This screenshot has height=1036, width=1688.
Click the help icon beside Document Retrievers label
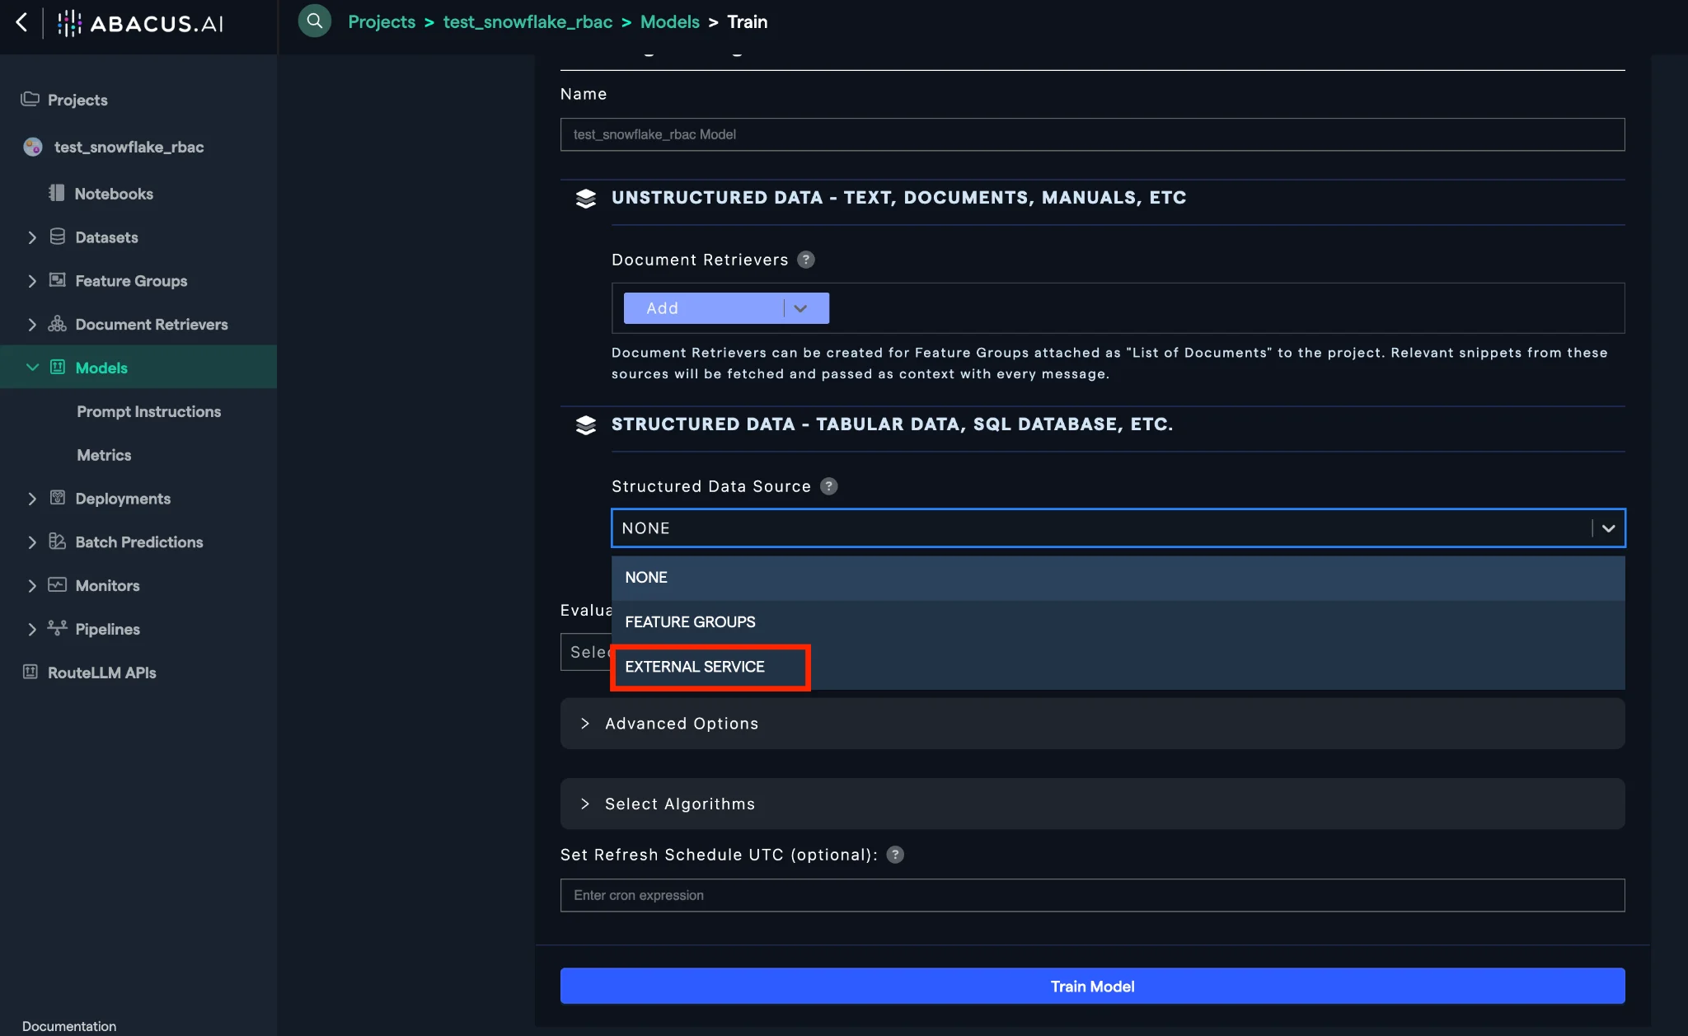806,260
